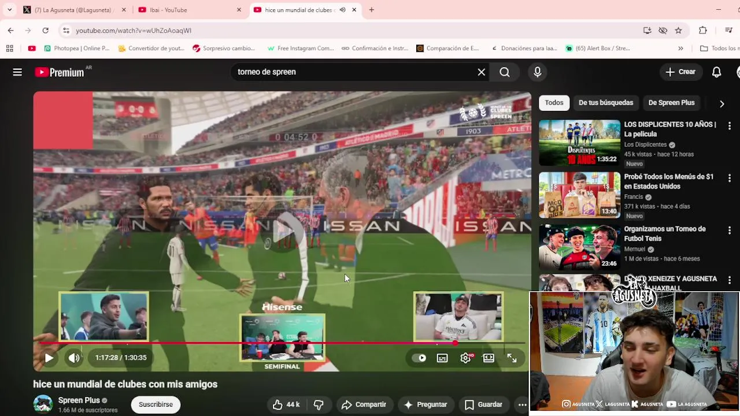Bookmark this page with star icon
The image size is (740, 416).
coord(679,31)
